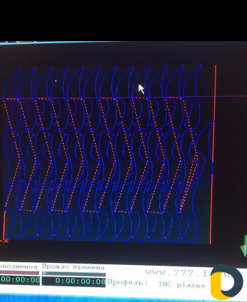
Task: Click the short red vertical axis line at bottom left
Action: (x=4, y=225)
